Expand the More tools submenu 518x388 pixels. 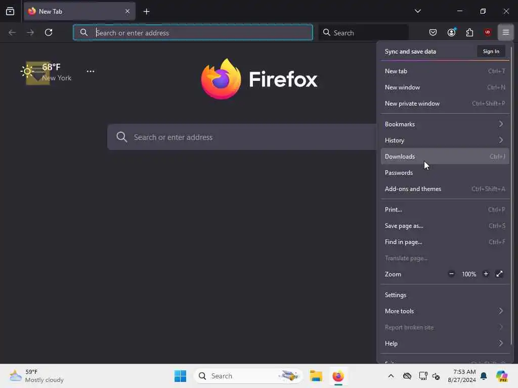coord(445,311)
